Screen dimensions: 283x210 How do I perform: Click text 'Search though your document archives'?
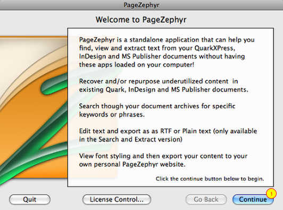tap(157, 110)
